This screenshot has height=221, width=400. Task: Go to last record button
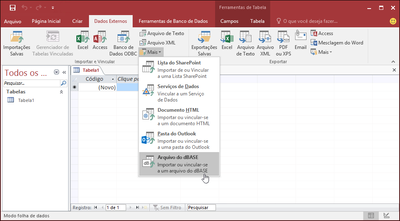click(x=138, y=208)
